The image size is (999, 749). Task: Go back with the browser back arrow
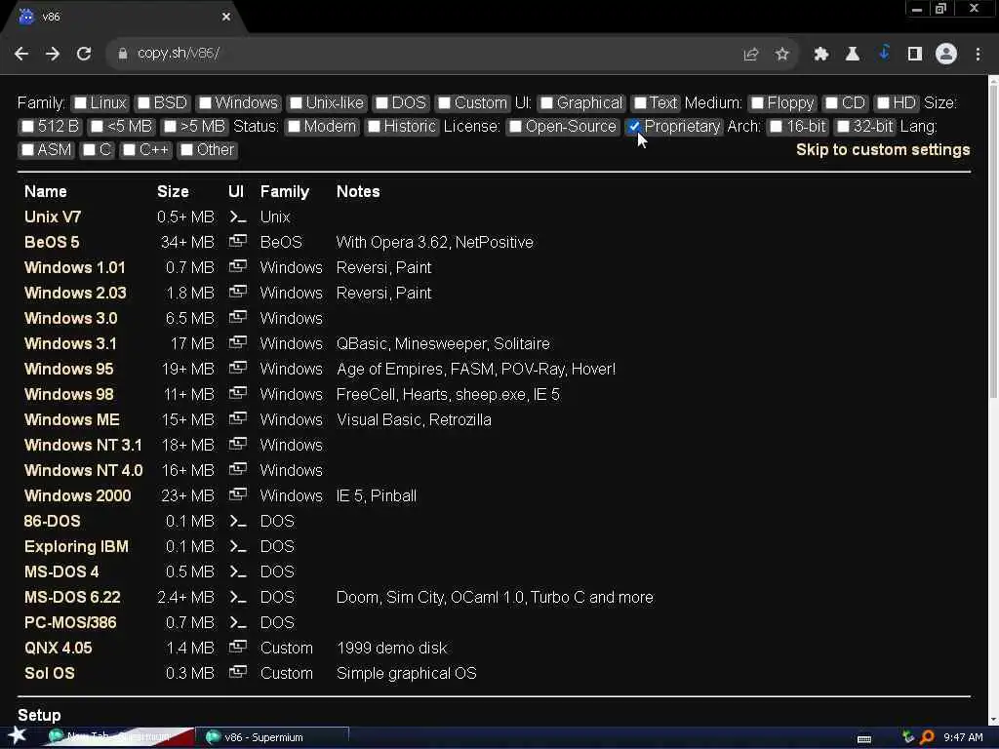click(x=21, y=55)
